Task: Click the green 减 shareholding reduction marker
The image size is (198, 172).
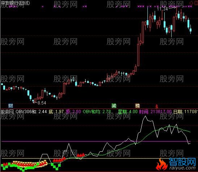Action: pyautogui.click(x=114, y=106)
